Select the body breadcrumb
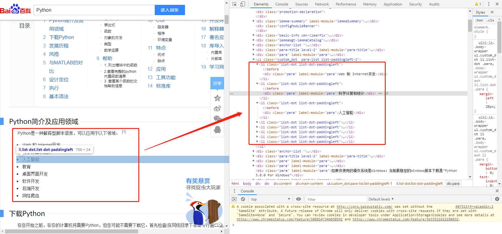The image size is (502, 234). (x=247, y=184)
